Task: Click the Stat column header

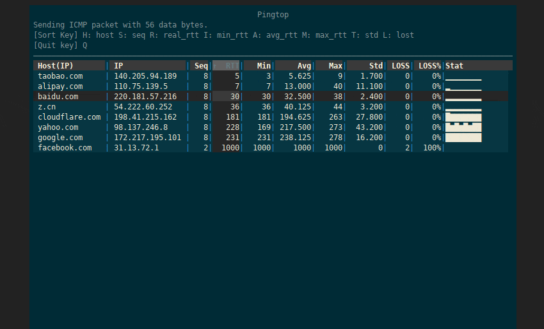Action: click(x=454, y=66)
